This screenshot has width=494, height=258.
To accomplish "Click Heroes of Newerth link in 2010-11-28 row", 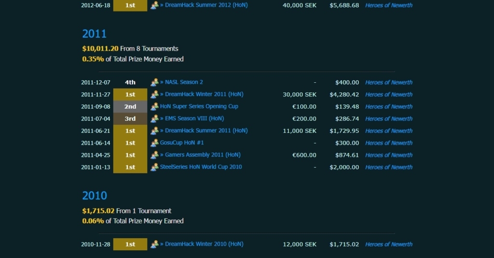I will pos(389,244).
